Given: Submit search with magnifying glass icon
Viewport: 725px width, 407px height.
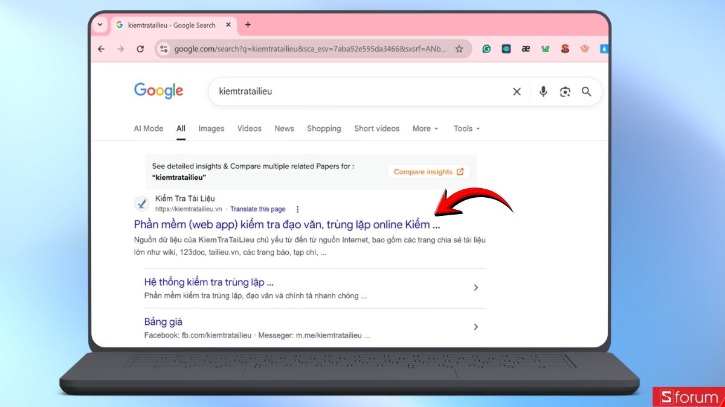Looking at the screenshot, I should (x=586, y=92).
